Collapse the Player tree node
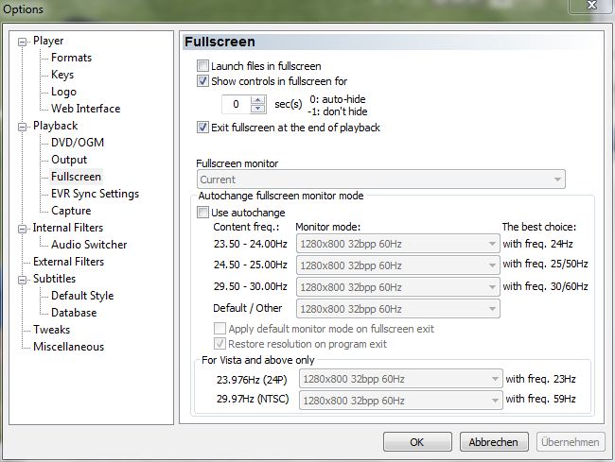 [x=24, y=41]
